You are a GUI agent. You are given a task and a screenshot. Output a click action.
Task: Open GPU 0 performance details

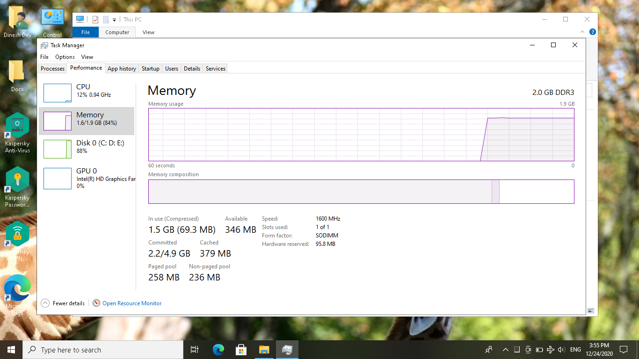87,178
